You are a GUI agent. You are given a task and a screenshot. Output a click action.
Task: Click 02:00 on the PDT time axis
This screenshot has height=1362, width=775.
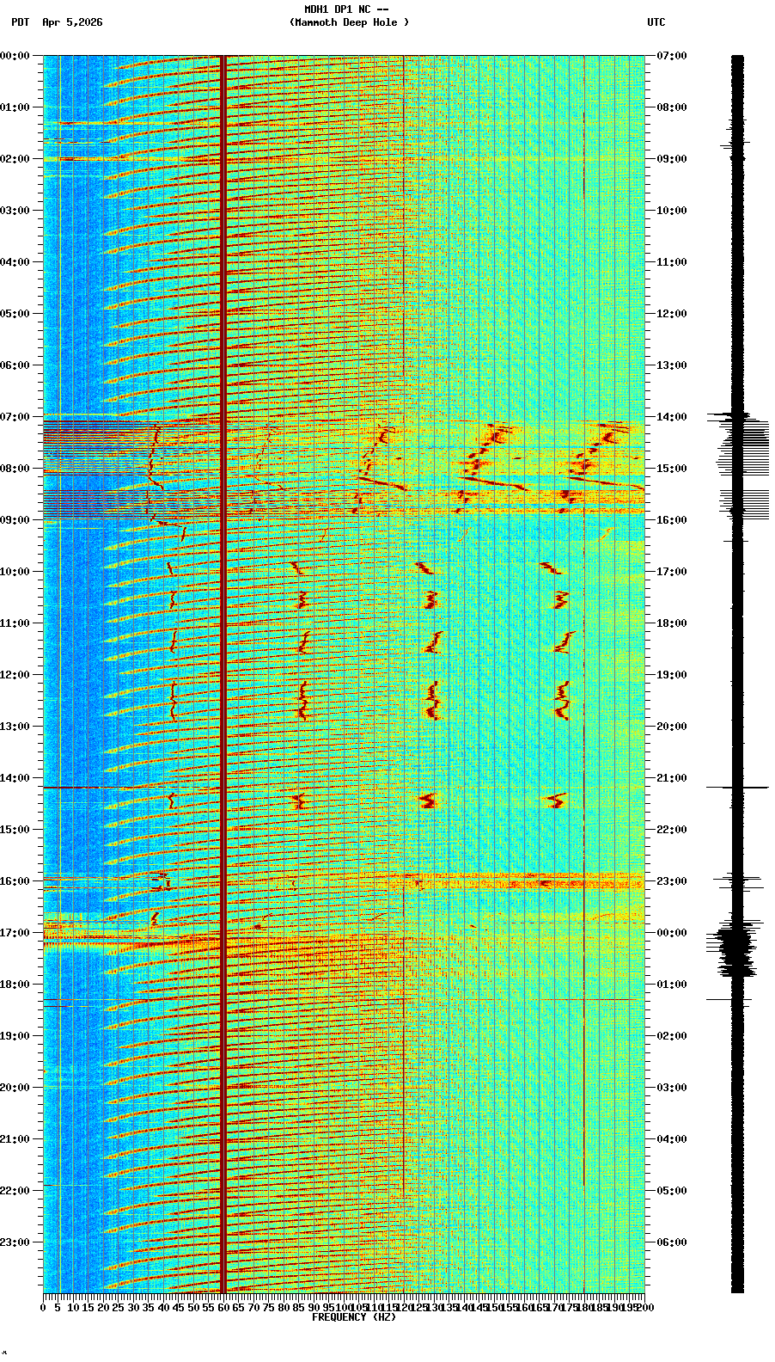(15, 159)
